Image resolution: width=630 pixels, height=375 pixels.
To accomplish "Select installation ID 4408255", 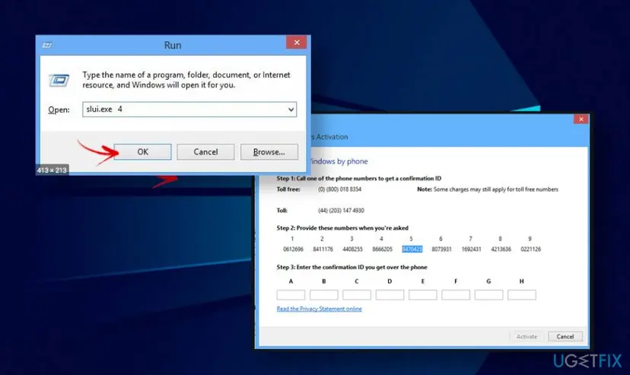I will tap(353, 249).
